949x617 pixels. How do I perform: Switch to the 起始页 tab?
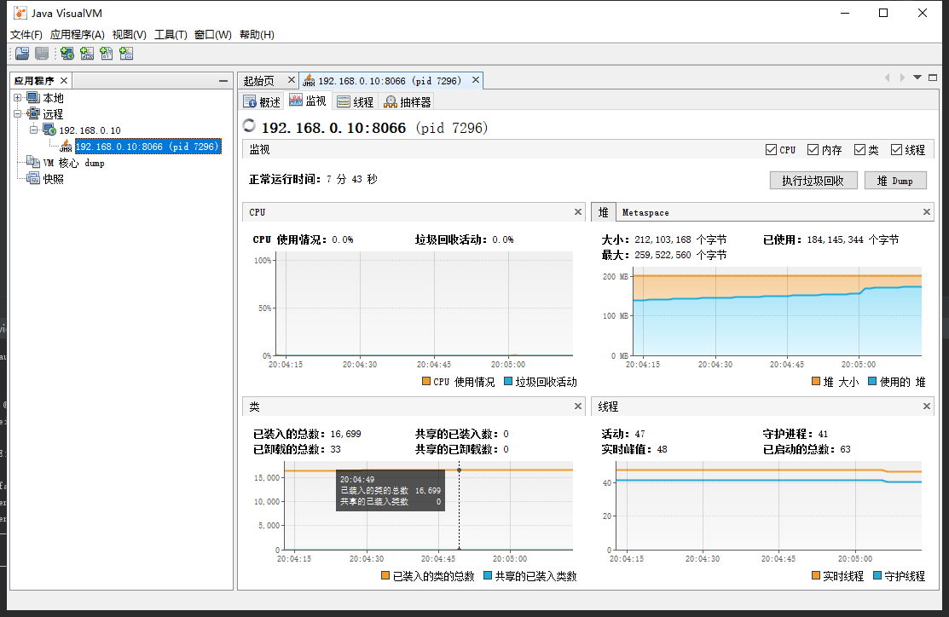click(x=259, y=80)
